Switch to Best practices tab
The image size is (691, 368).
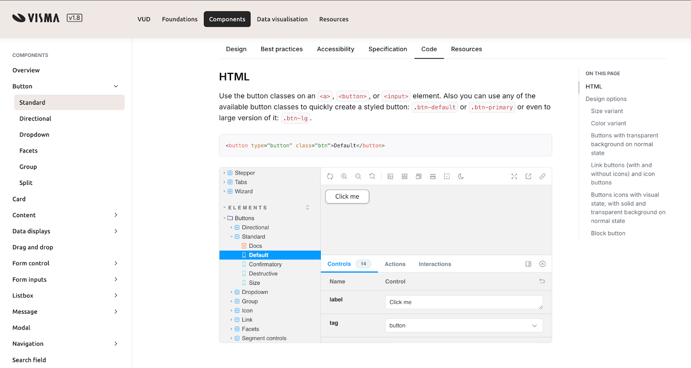[282, 49]
